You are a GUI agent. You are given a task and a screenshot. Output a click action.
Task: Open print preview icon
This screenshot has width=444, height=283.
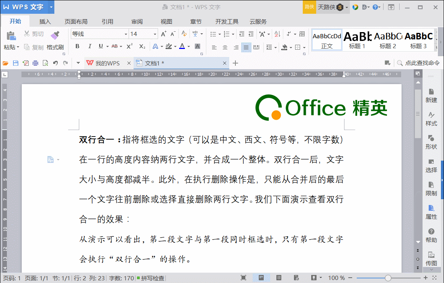pos(45,63)
